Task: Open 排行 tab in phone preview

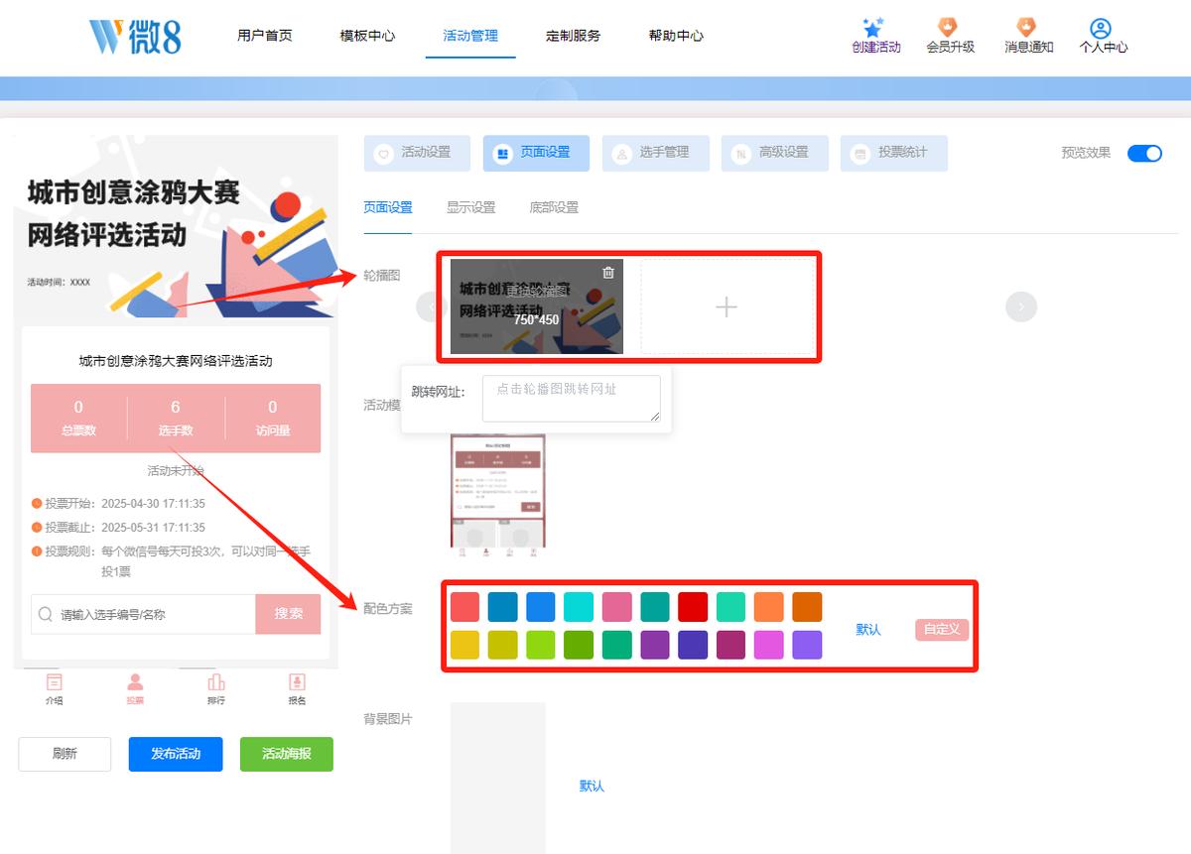Action: pos(216,689)
